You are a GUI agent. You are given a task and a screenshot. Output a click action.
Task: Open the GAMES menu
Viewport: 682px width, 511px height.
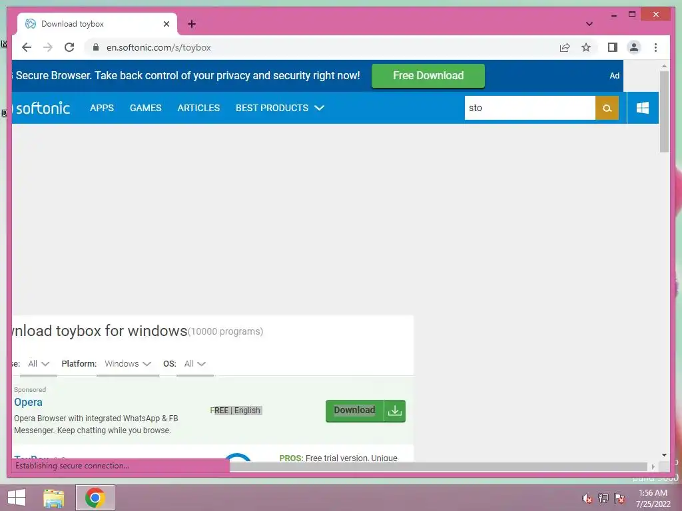coord(145,108)
